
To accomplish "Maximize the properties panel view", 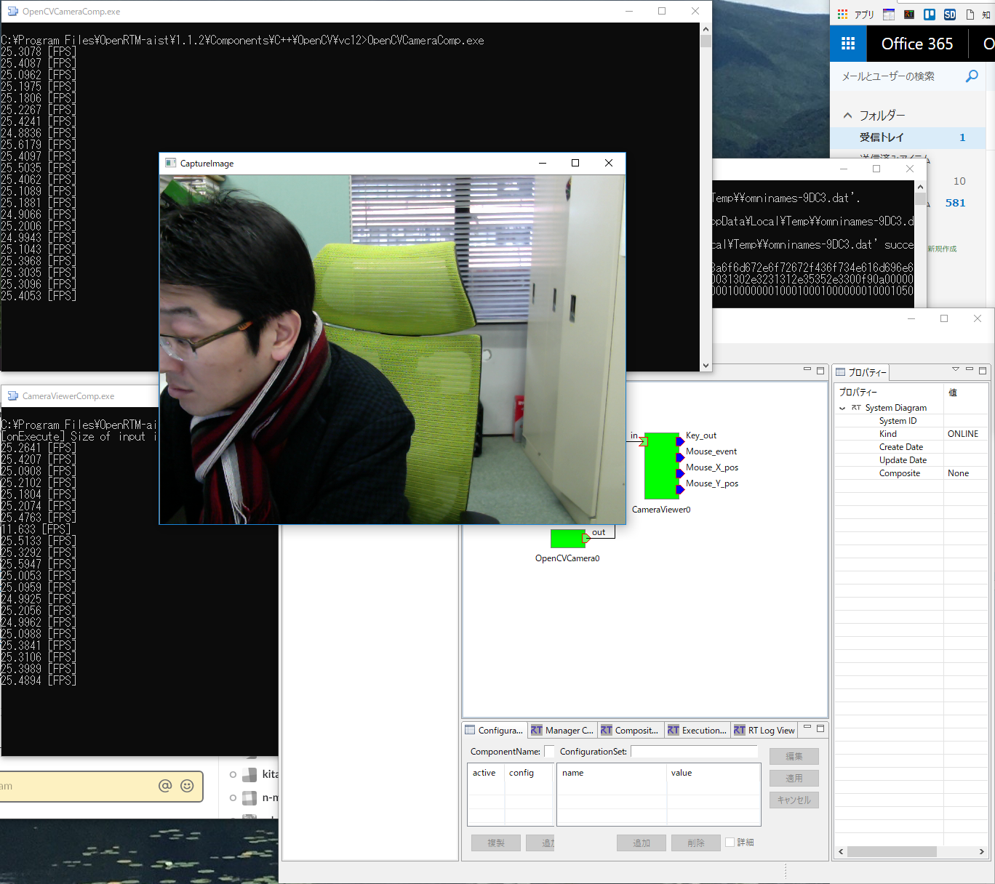I will coord(983,370).
